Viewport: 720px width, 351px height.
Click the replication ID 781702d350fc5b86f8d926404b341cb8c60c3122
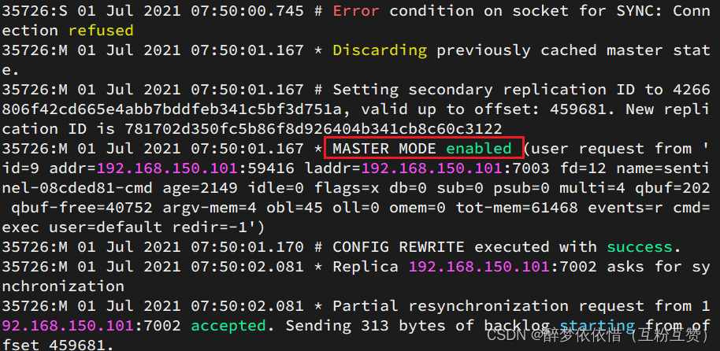tap(314, 129)
